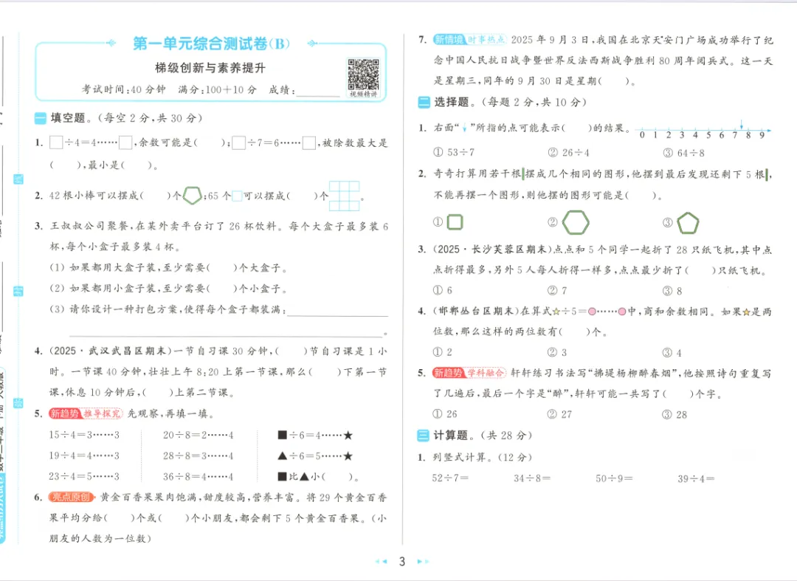This screenshot has height=581, width=797.
Task: Click the first empty box before ÷4=4
Action: click(56, 142)
